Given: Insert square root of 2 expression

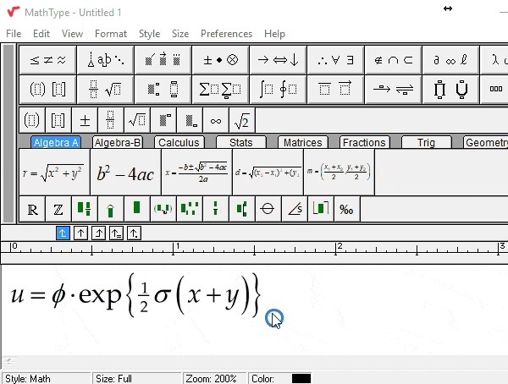Looking at the screenshot, I should [x=242, y=120].
